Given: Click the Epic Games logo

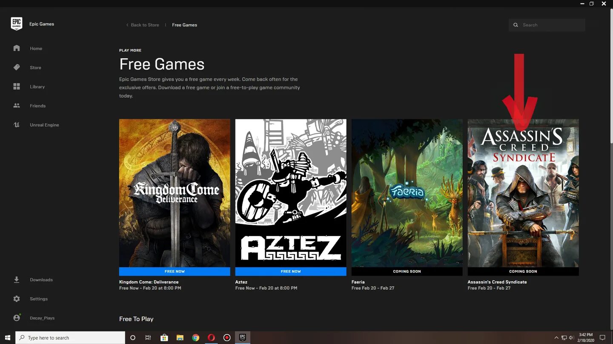Looking at the screenshot, I should (x=17, y=24).
